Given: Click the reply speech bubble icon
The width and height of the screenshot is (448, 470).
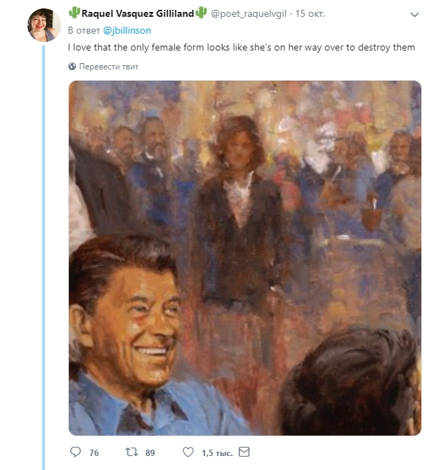Looking at the screenshot, I should (x=75, y=452).
